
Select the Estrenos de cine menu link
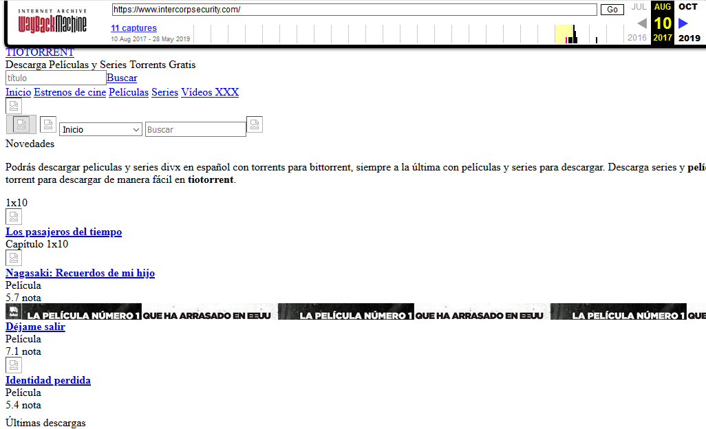click(x=69, y=92)
